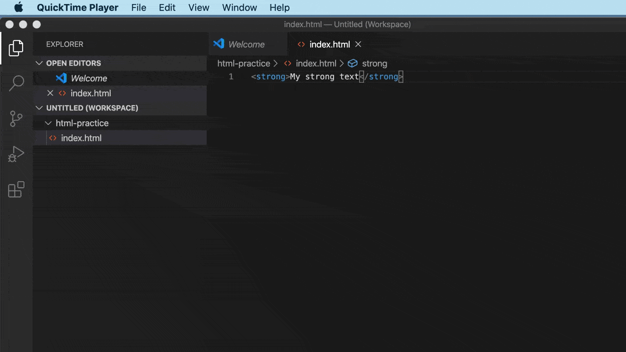Click the strong symbol icon in breadcrumb

pyautogui.click(x=353, y=64)
